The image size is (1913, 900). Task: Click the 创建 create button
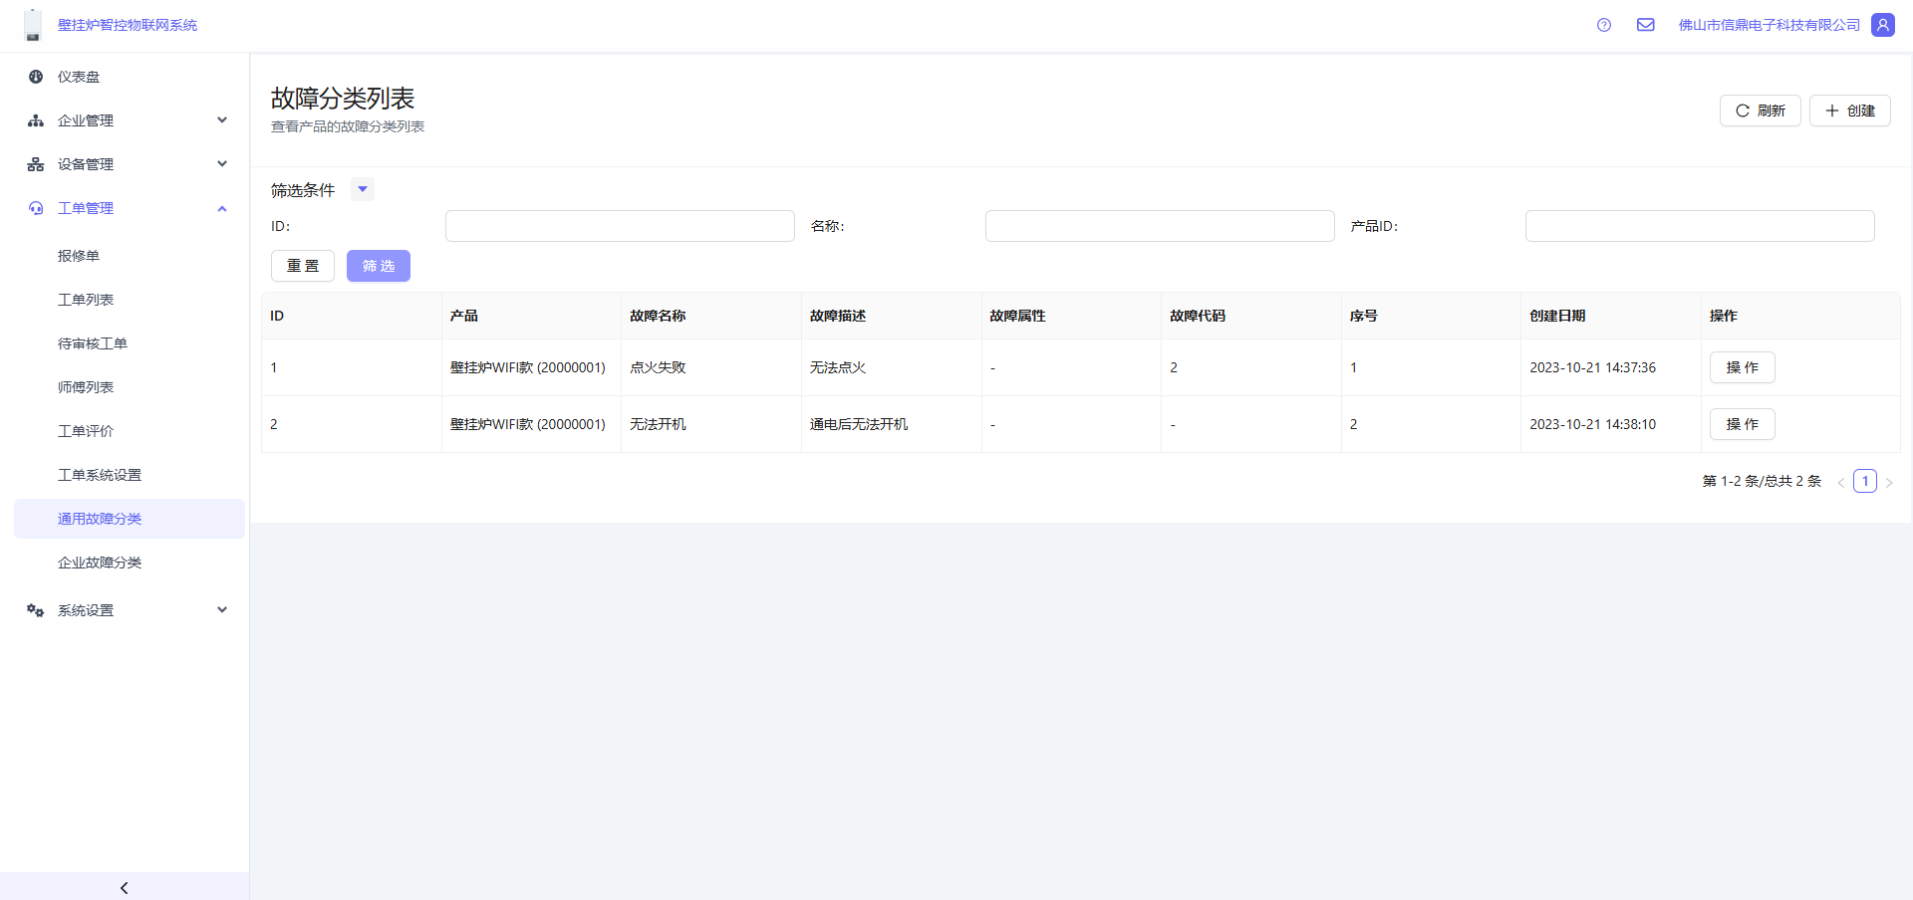click(1849, 111)
